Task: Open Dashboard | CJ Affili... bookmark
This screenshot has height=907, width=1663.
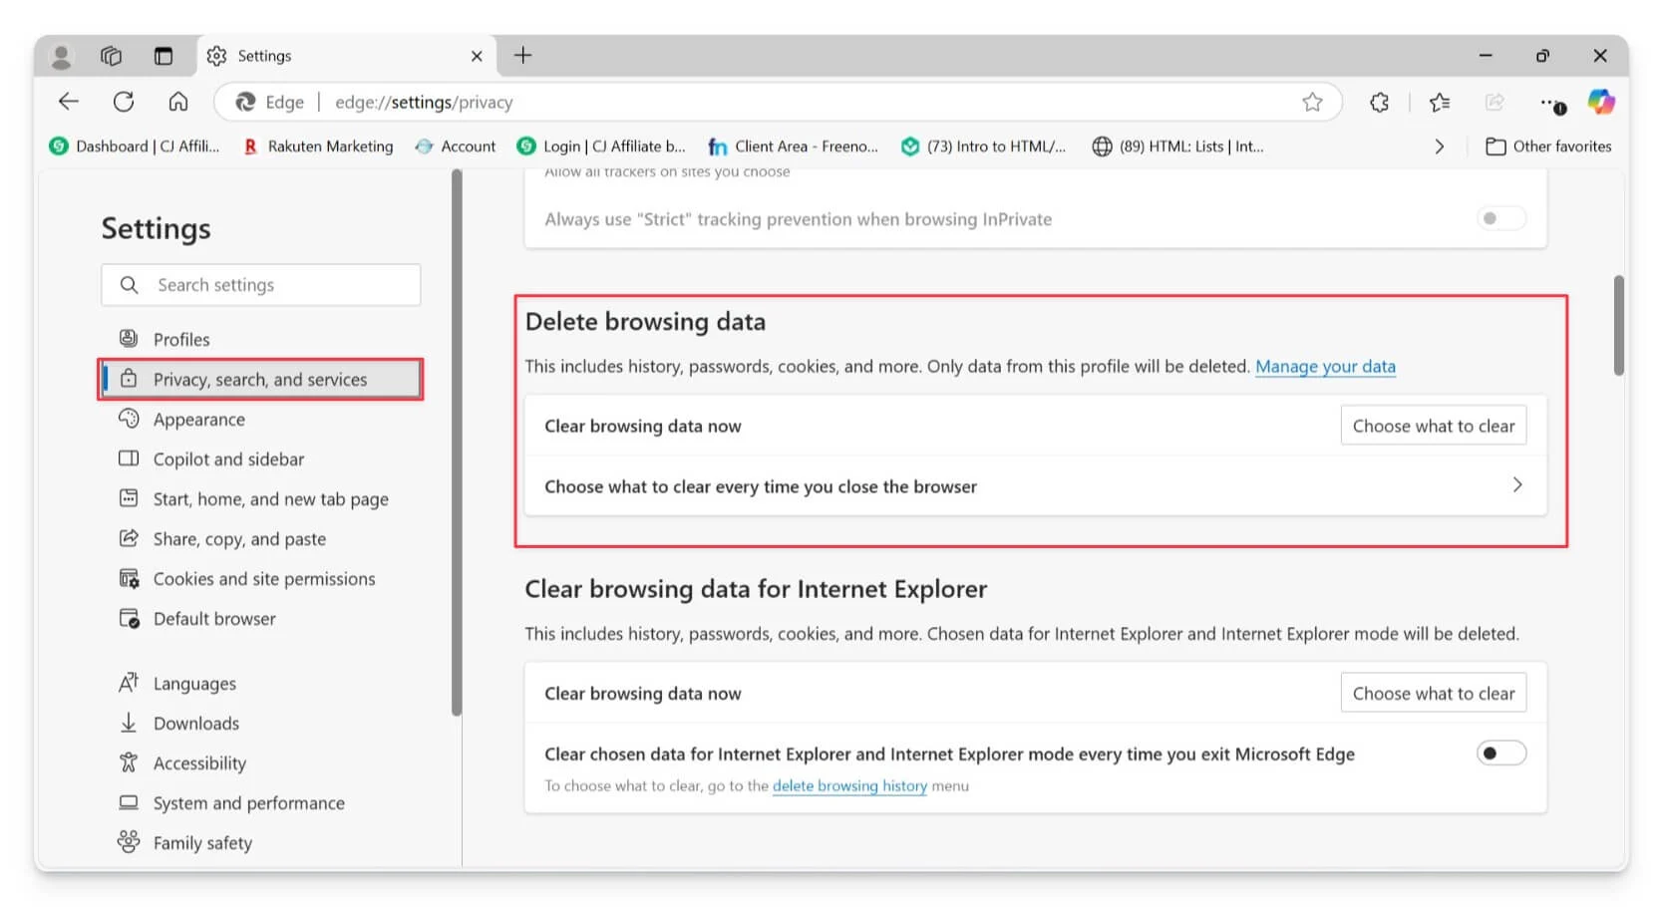Action: [135, 147]
